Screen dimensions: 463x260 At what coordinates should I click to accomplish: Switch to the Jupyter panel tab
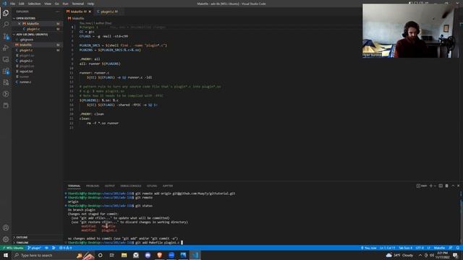[x=168, y=186]
